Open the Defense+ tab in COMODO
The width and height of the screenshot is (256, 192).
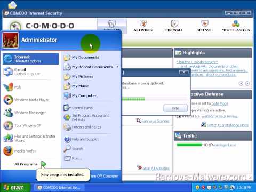205,26
